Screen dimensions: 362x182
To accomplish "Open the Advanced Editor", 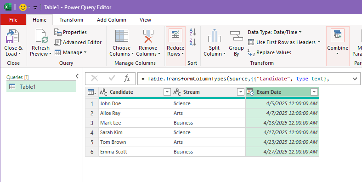I will 78,42.
